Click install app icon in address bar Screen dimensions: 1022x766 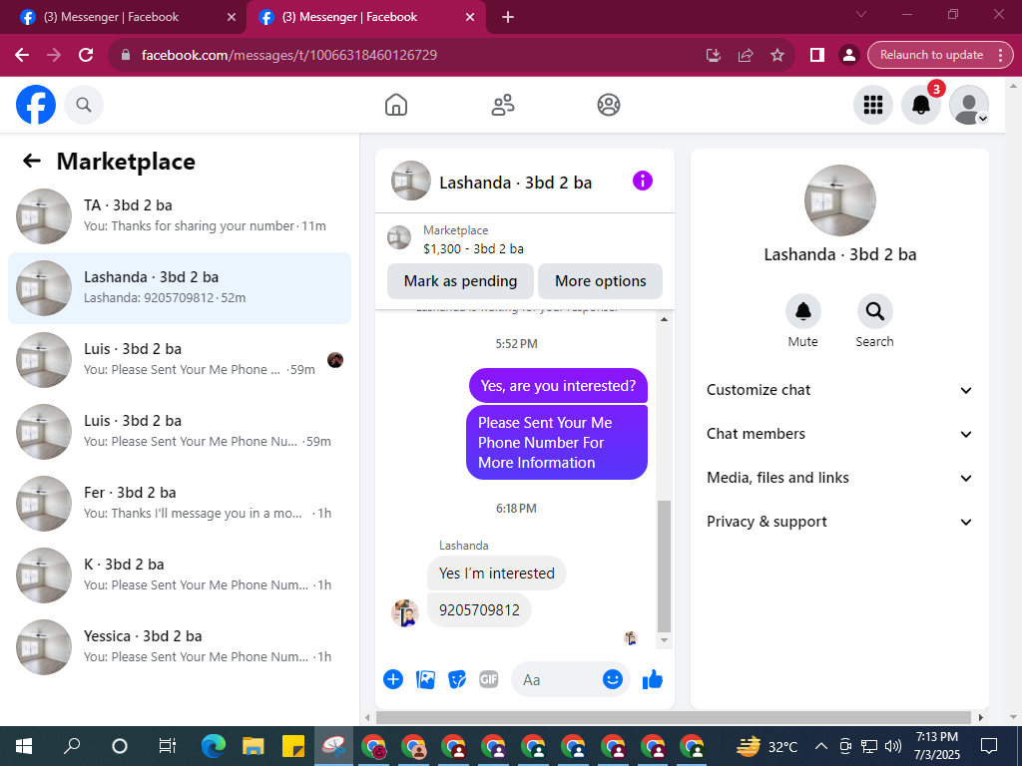click(714, 56)
